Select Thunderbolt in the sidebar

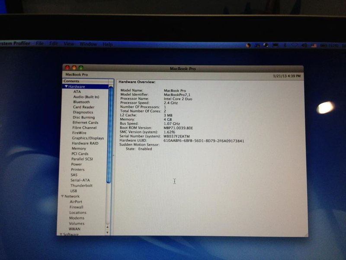pyautogui.click(x=81, y=185)
